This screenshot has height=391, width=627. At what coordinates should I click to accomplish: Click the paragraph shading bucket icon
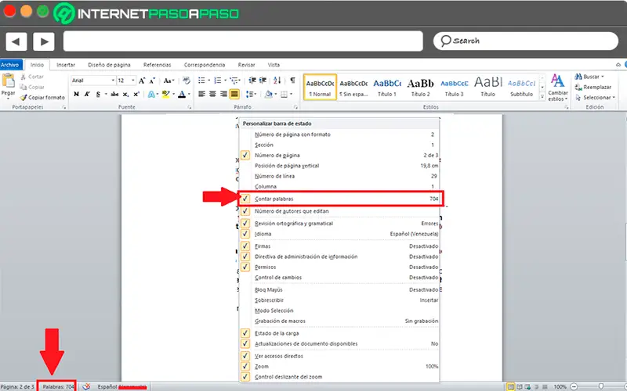tap(268, 94)
